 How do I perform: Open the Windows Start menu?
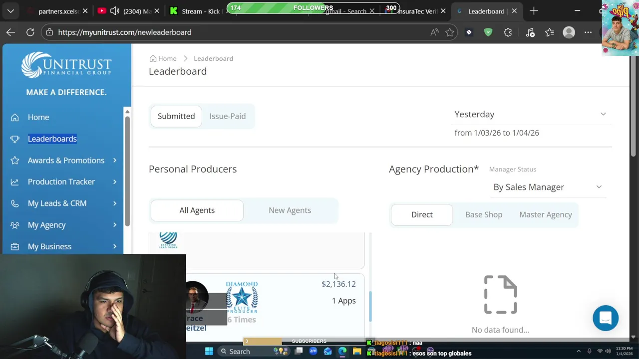209,352
